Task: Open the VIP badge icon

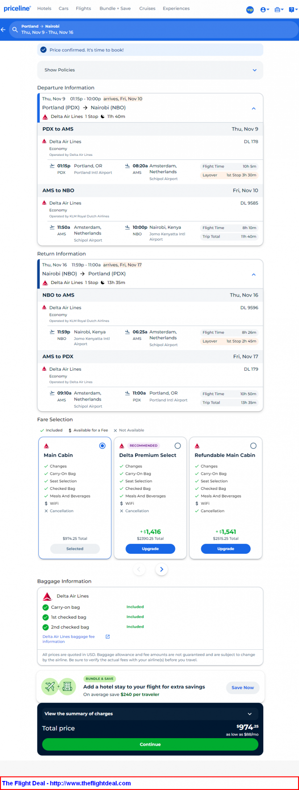Action: click(x=250, y=10)
